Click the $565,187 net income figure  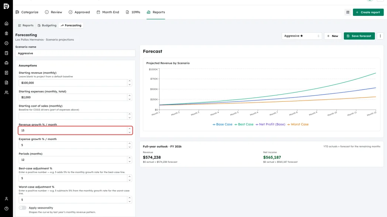tap(272, 157)
